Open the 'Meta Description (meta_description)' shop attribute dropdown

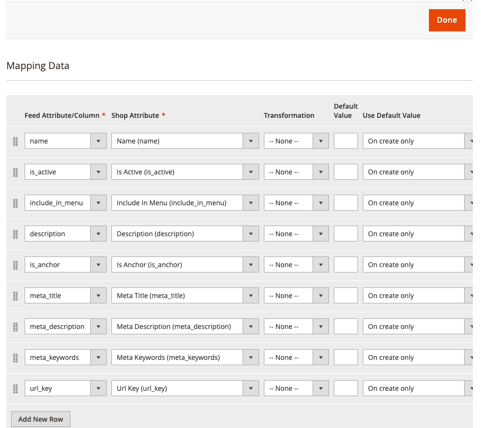click(x=185, y=326)
